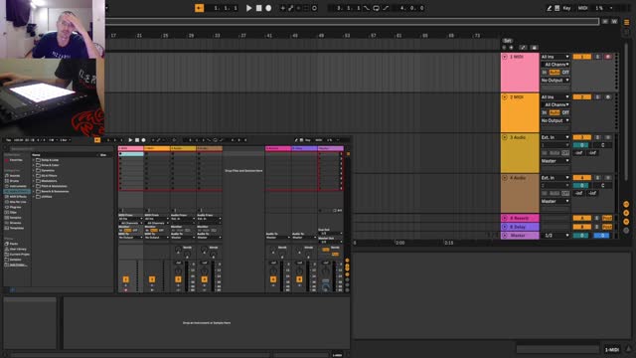This screenshot has height=358, width=636.
Task: Click the H height-optimize button
Action: pos(605,22)
